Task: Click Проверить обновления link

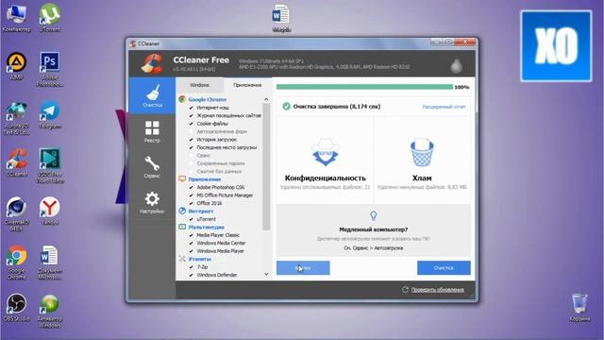Action: [x=438, y=290]
